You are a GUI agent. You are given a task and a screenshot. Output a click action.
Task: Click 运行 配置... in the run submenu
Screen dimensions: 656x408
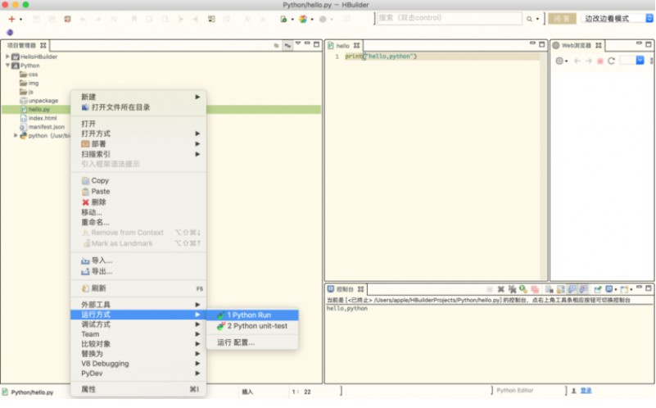coord(236,342)
